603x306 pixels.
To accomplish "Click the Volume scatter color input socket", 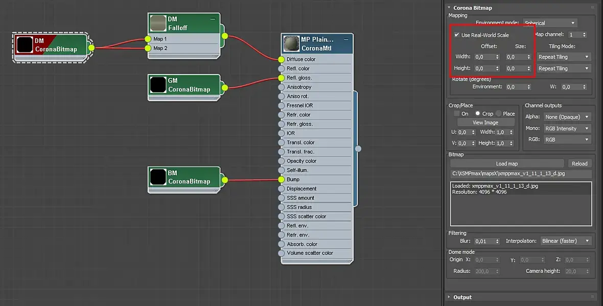I will [x=282, y=253].
